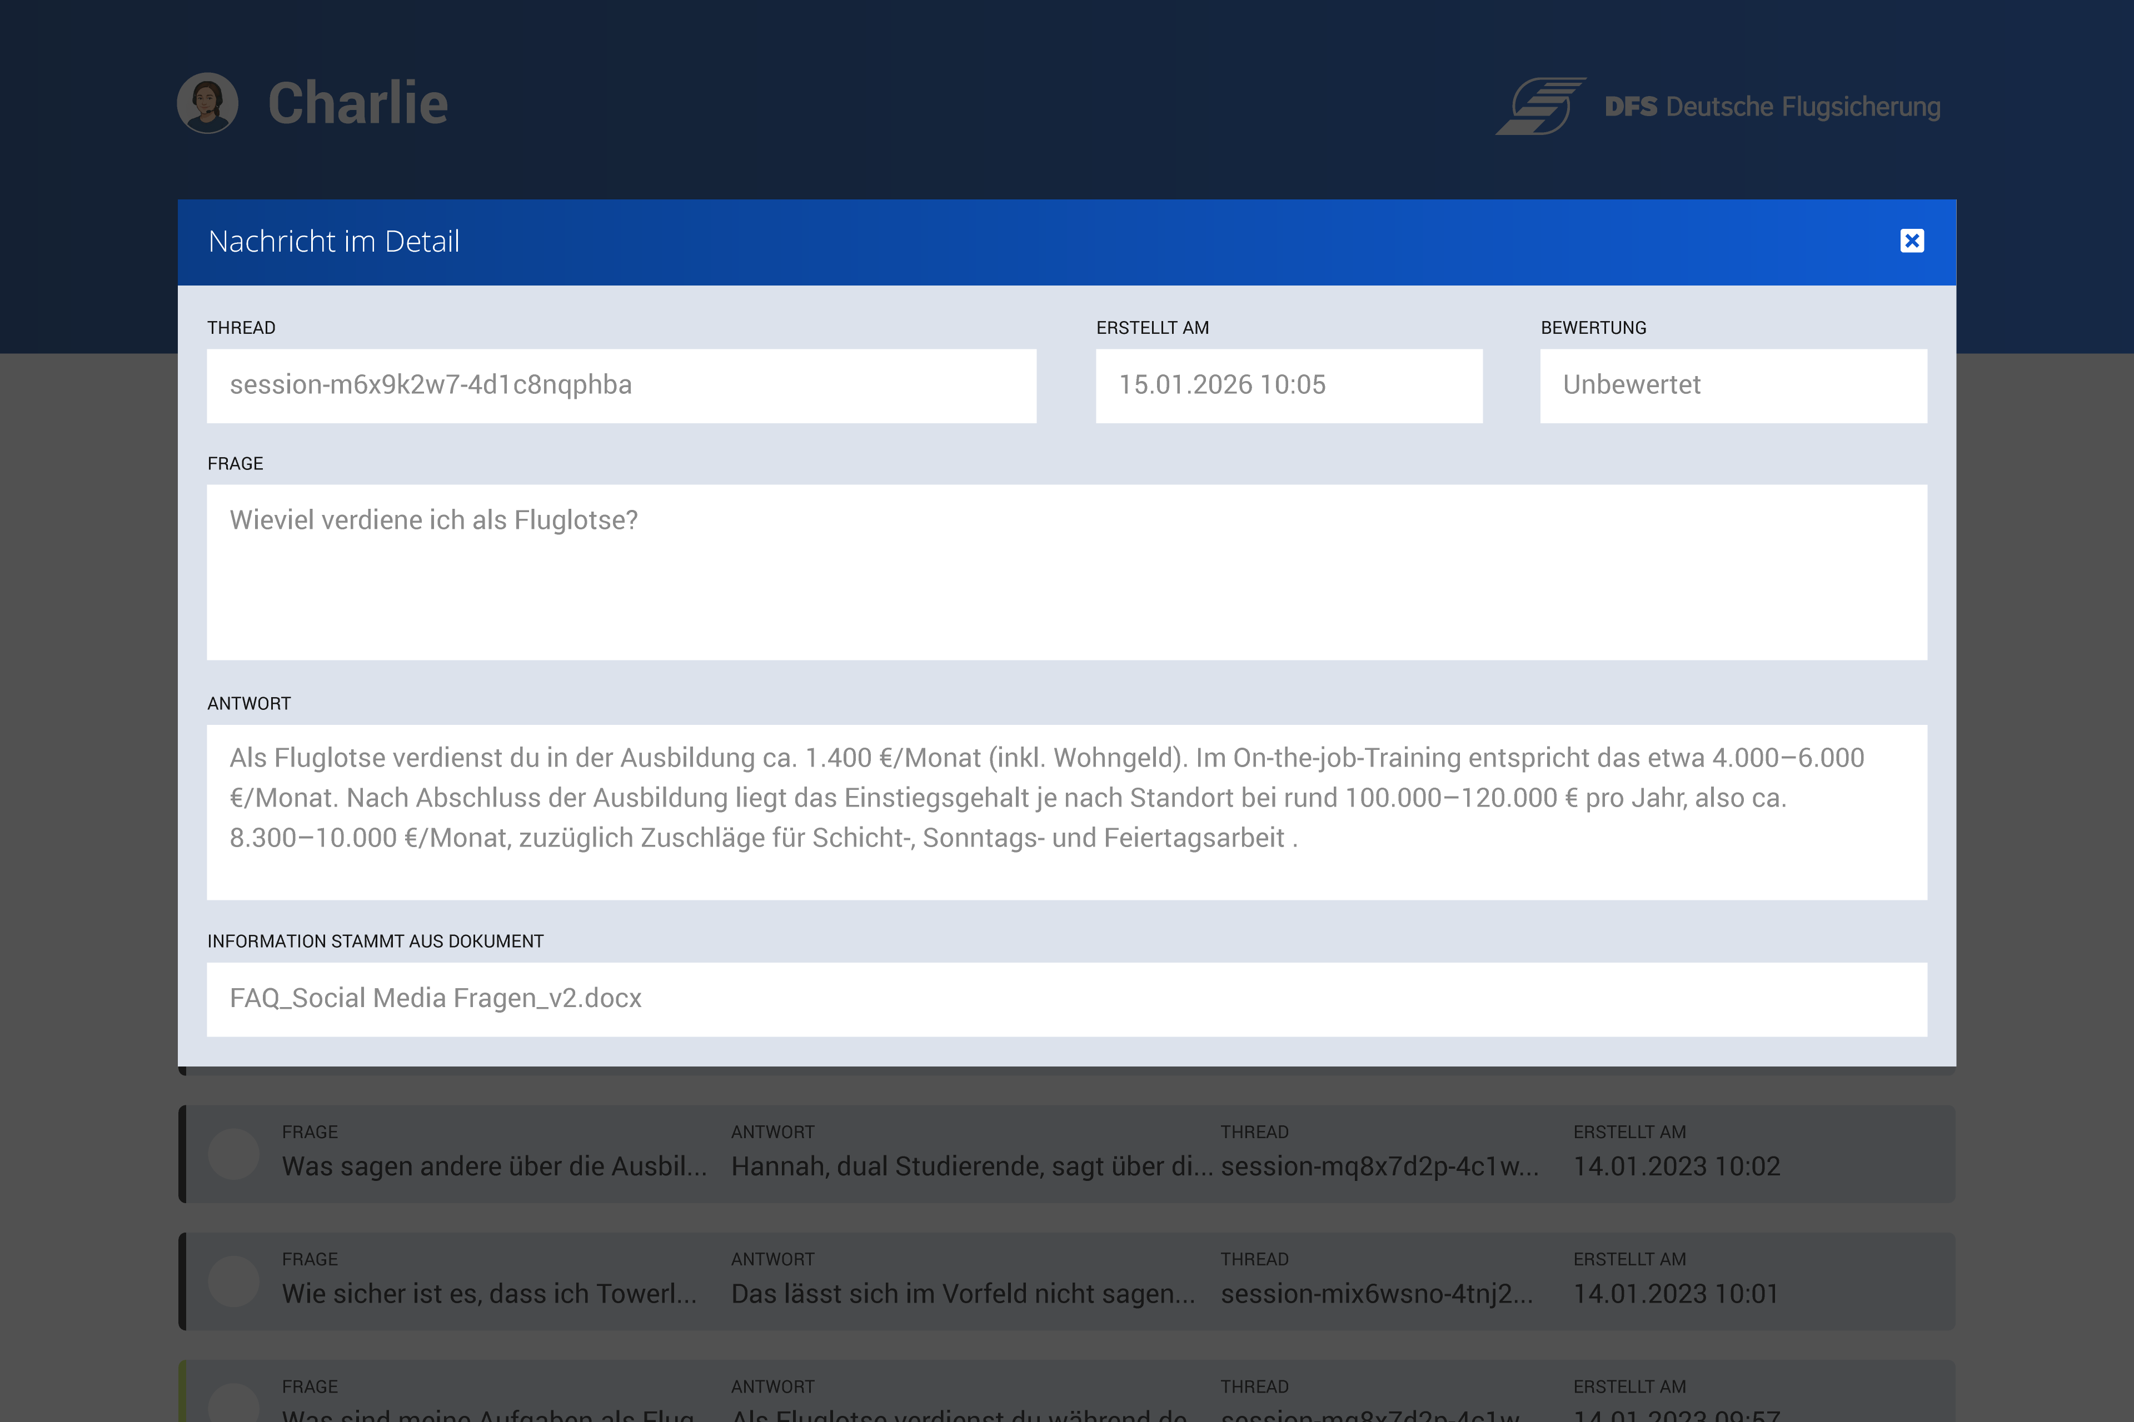Click the Erstellt am date field
2134x1422 pixels.
pos(1288,385)
